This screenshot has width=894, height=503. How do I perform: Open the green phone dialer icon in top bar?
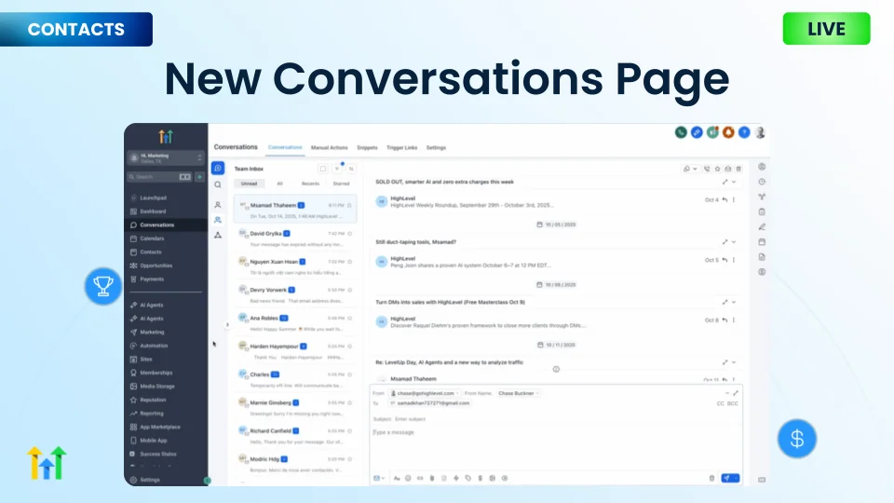point(681,132)
